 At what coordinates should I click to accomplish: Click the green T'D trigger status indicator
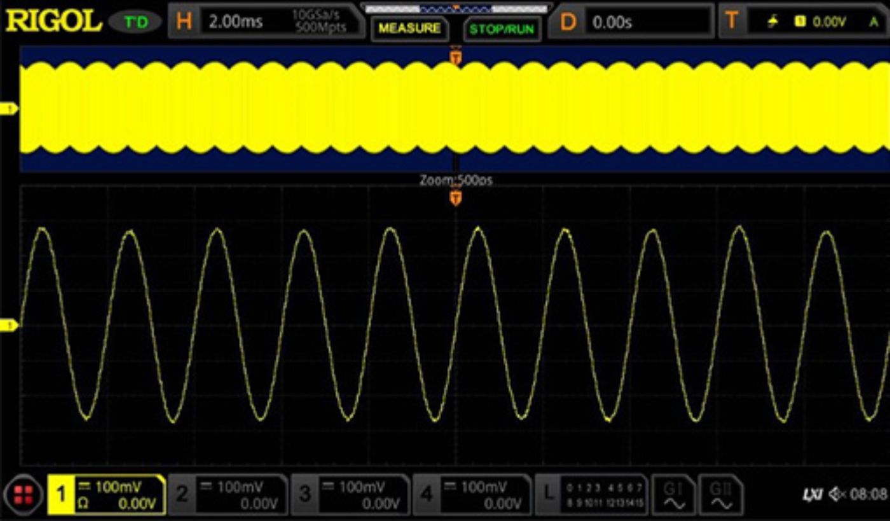(137, 20)
